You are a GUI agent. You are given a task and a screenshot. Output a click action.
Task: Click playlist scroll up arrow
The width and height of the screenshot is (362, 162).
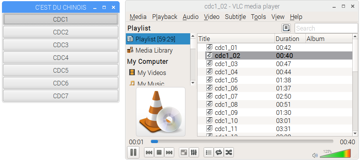(x=355, y=36)
